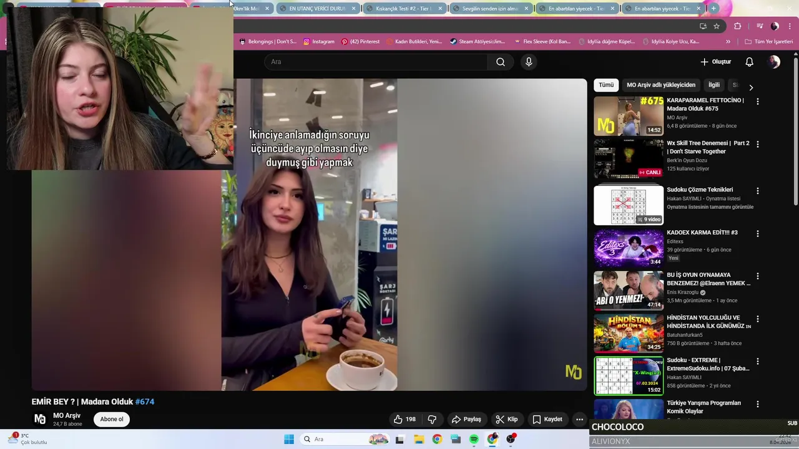Select the Tümü filter chip

[606, 85]
